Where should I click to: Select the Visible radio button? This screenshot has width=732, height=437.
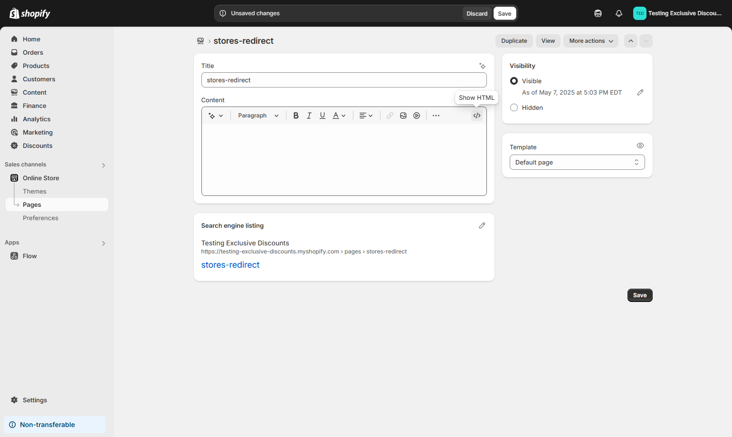tap(514, 81)
